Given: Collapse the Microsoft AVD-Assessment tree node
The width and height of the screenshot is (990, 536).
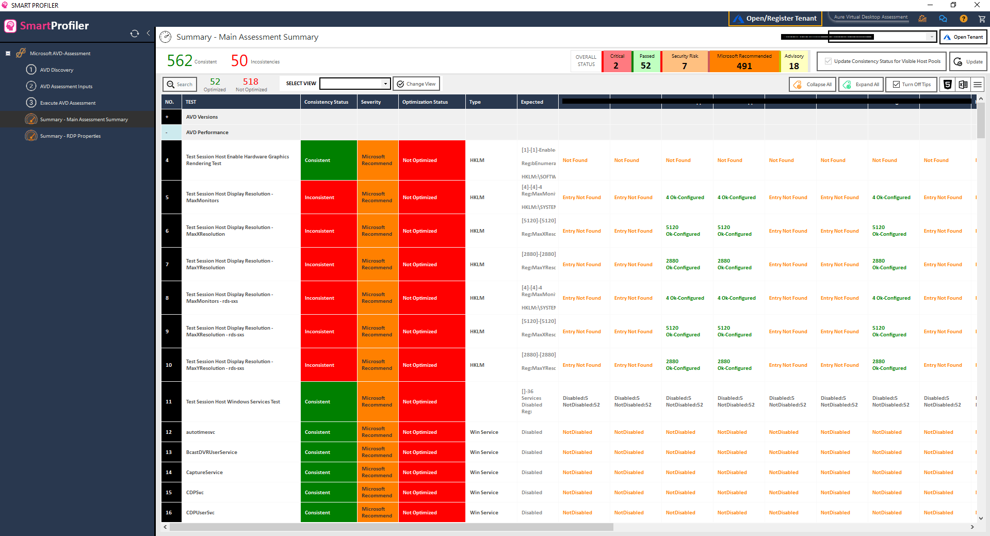Looking at the screenshot, I should [8, 53].
